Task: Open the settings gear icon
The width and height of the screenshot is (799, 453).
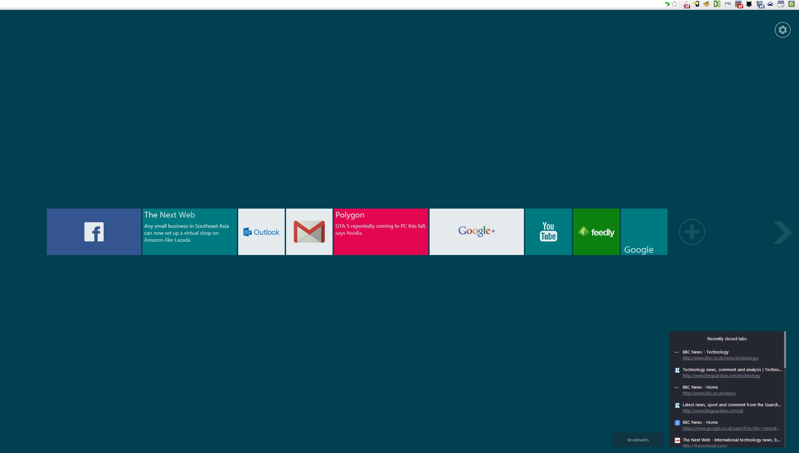Action: pos(782,30)
